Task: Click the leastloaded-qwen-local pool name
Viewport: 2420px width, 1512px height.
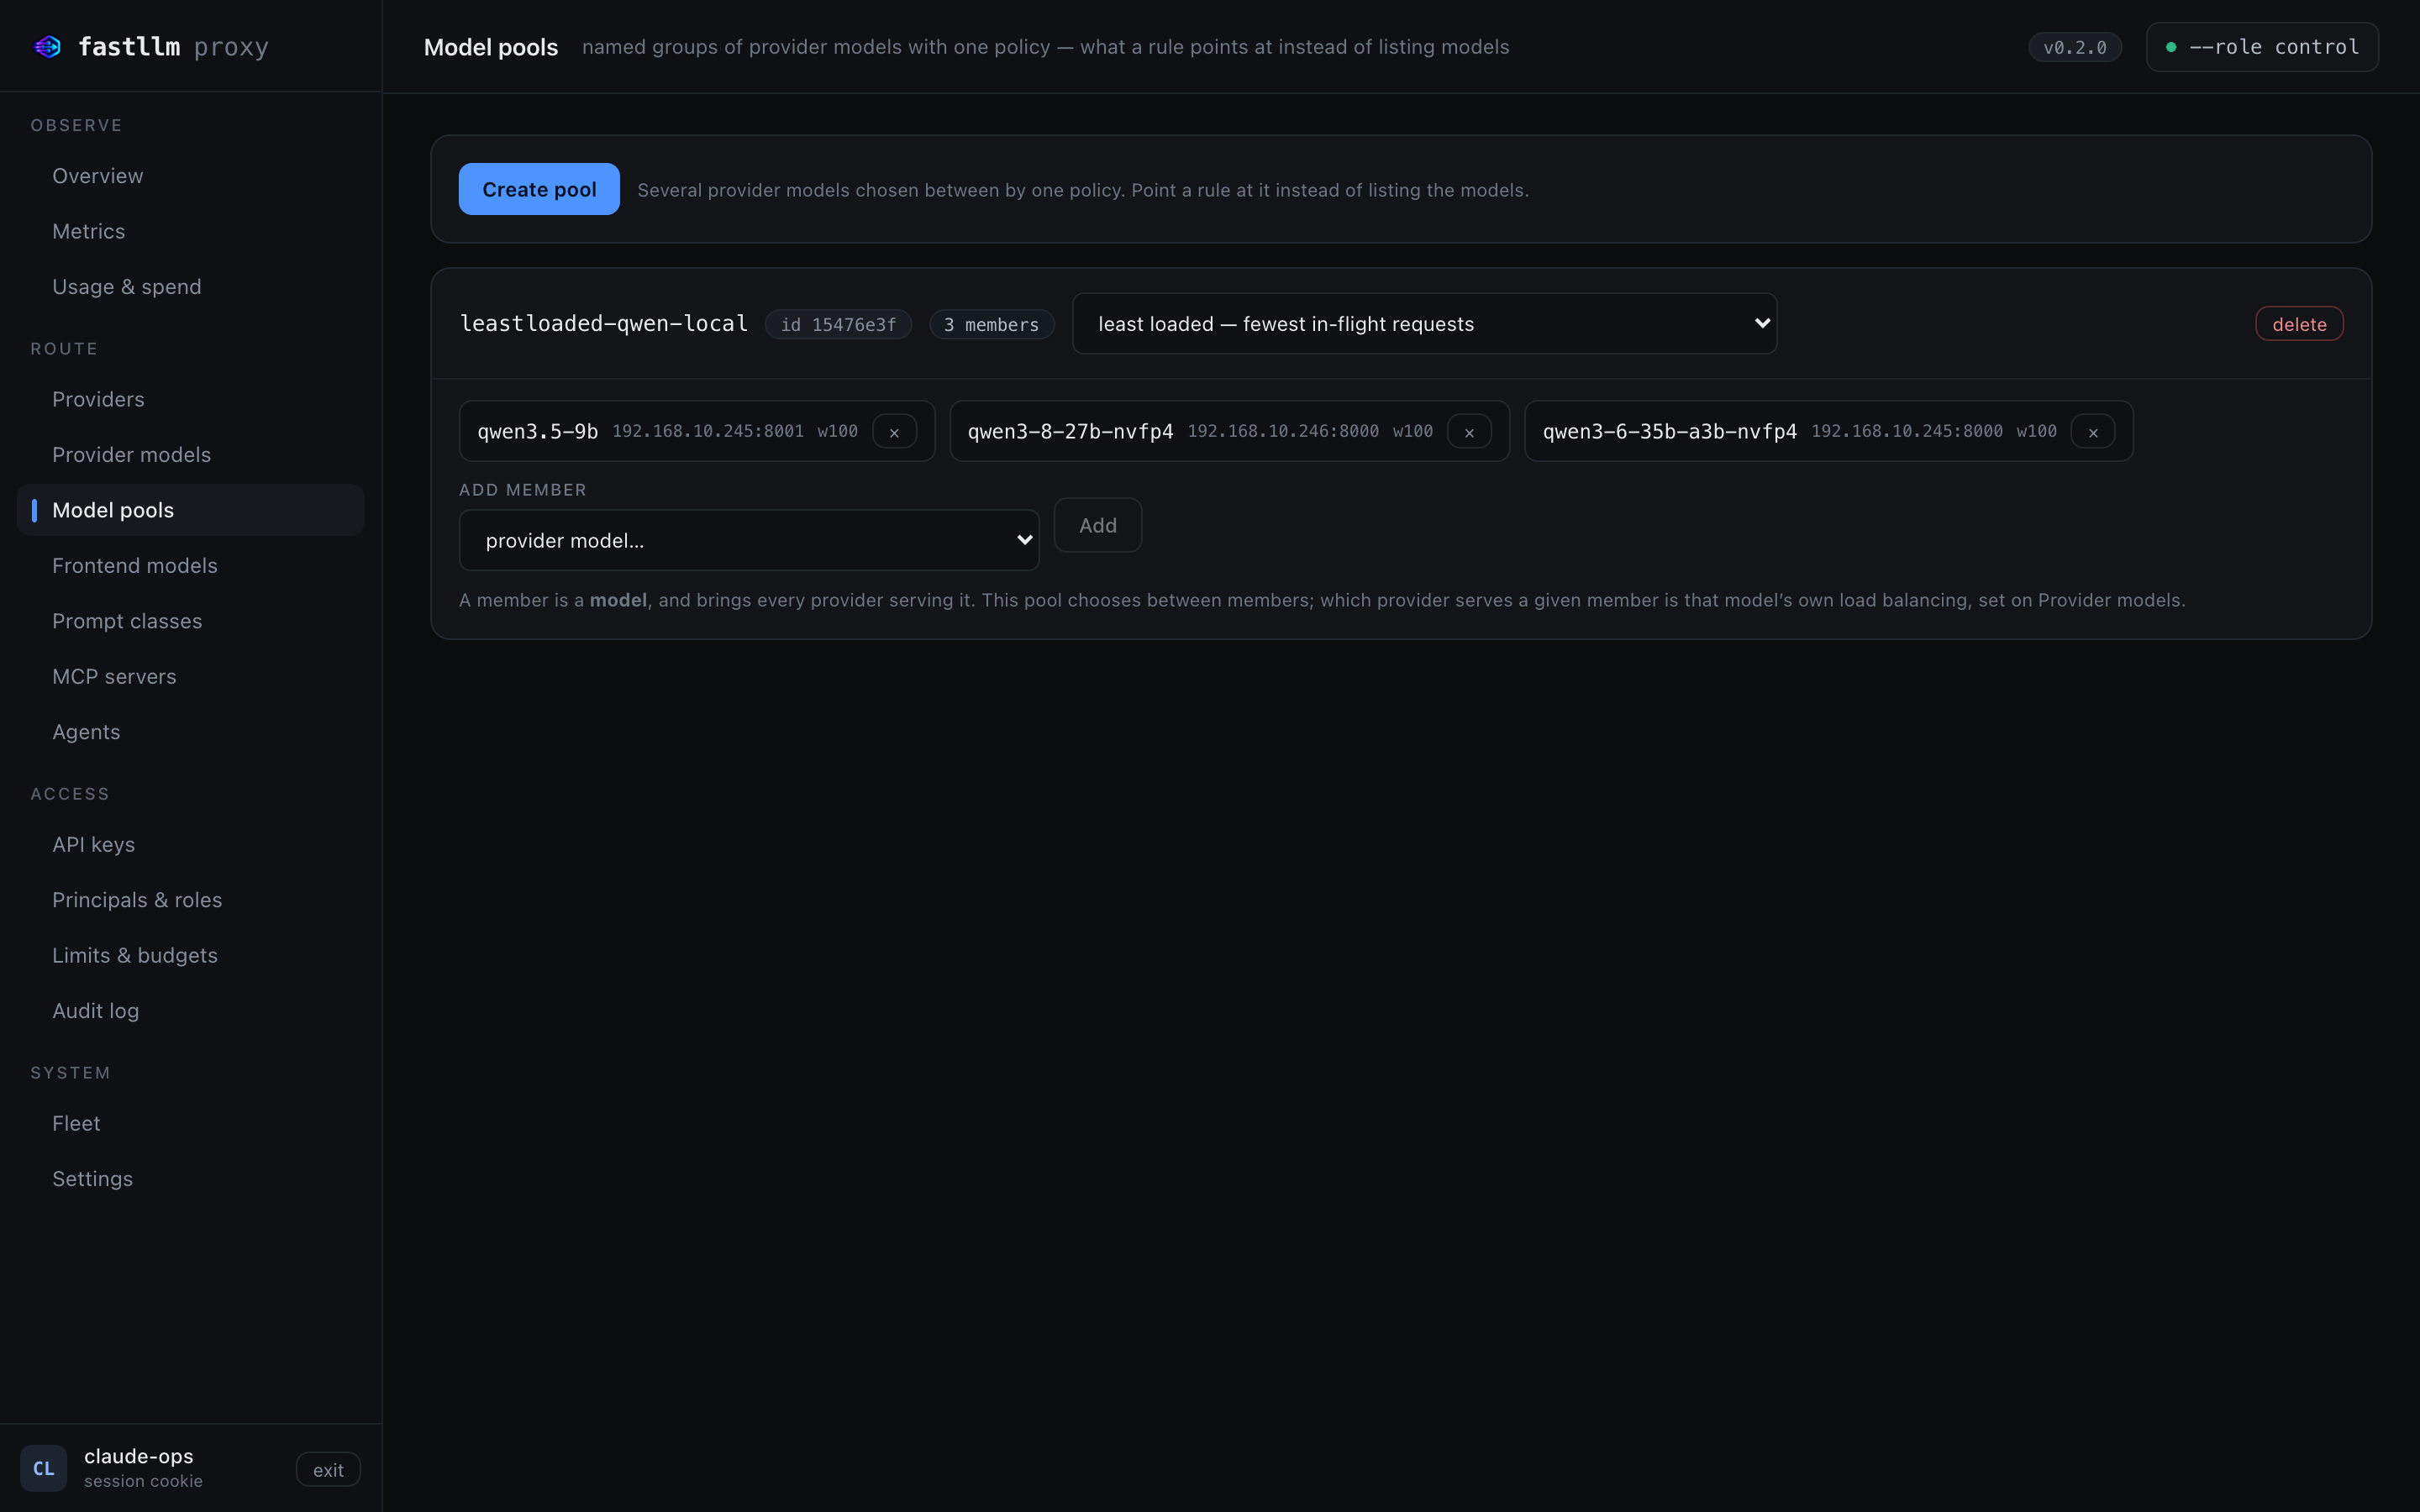Action: point(604,323)
